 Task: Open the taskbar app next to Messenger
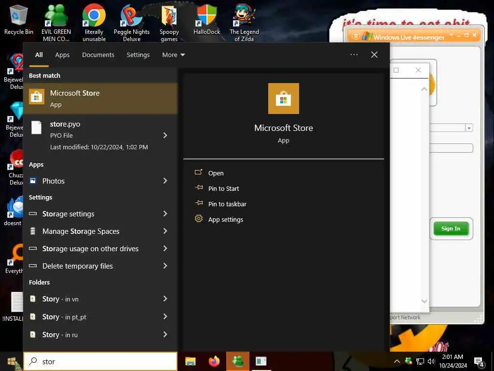pos(261,361)
